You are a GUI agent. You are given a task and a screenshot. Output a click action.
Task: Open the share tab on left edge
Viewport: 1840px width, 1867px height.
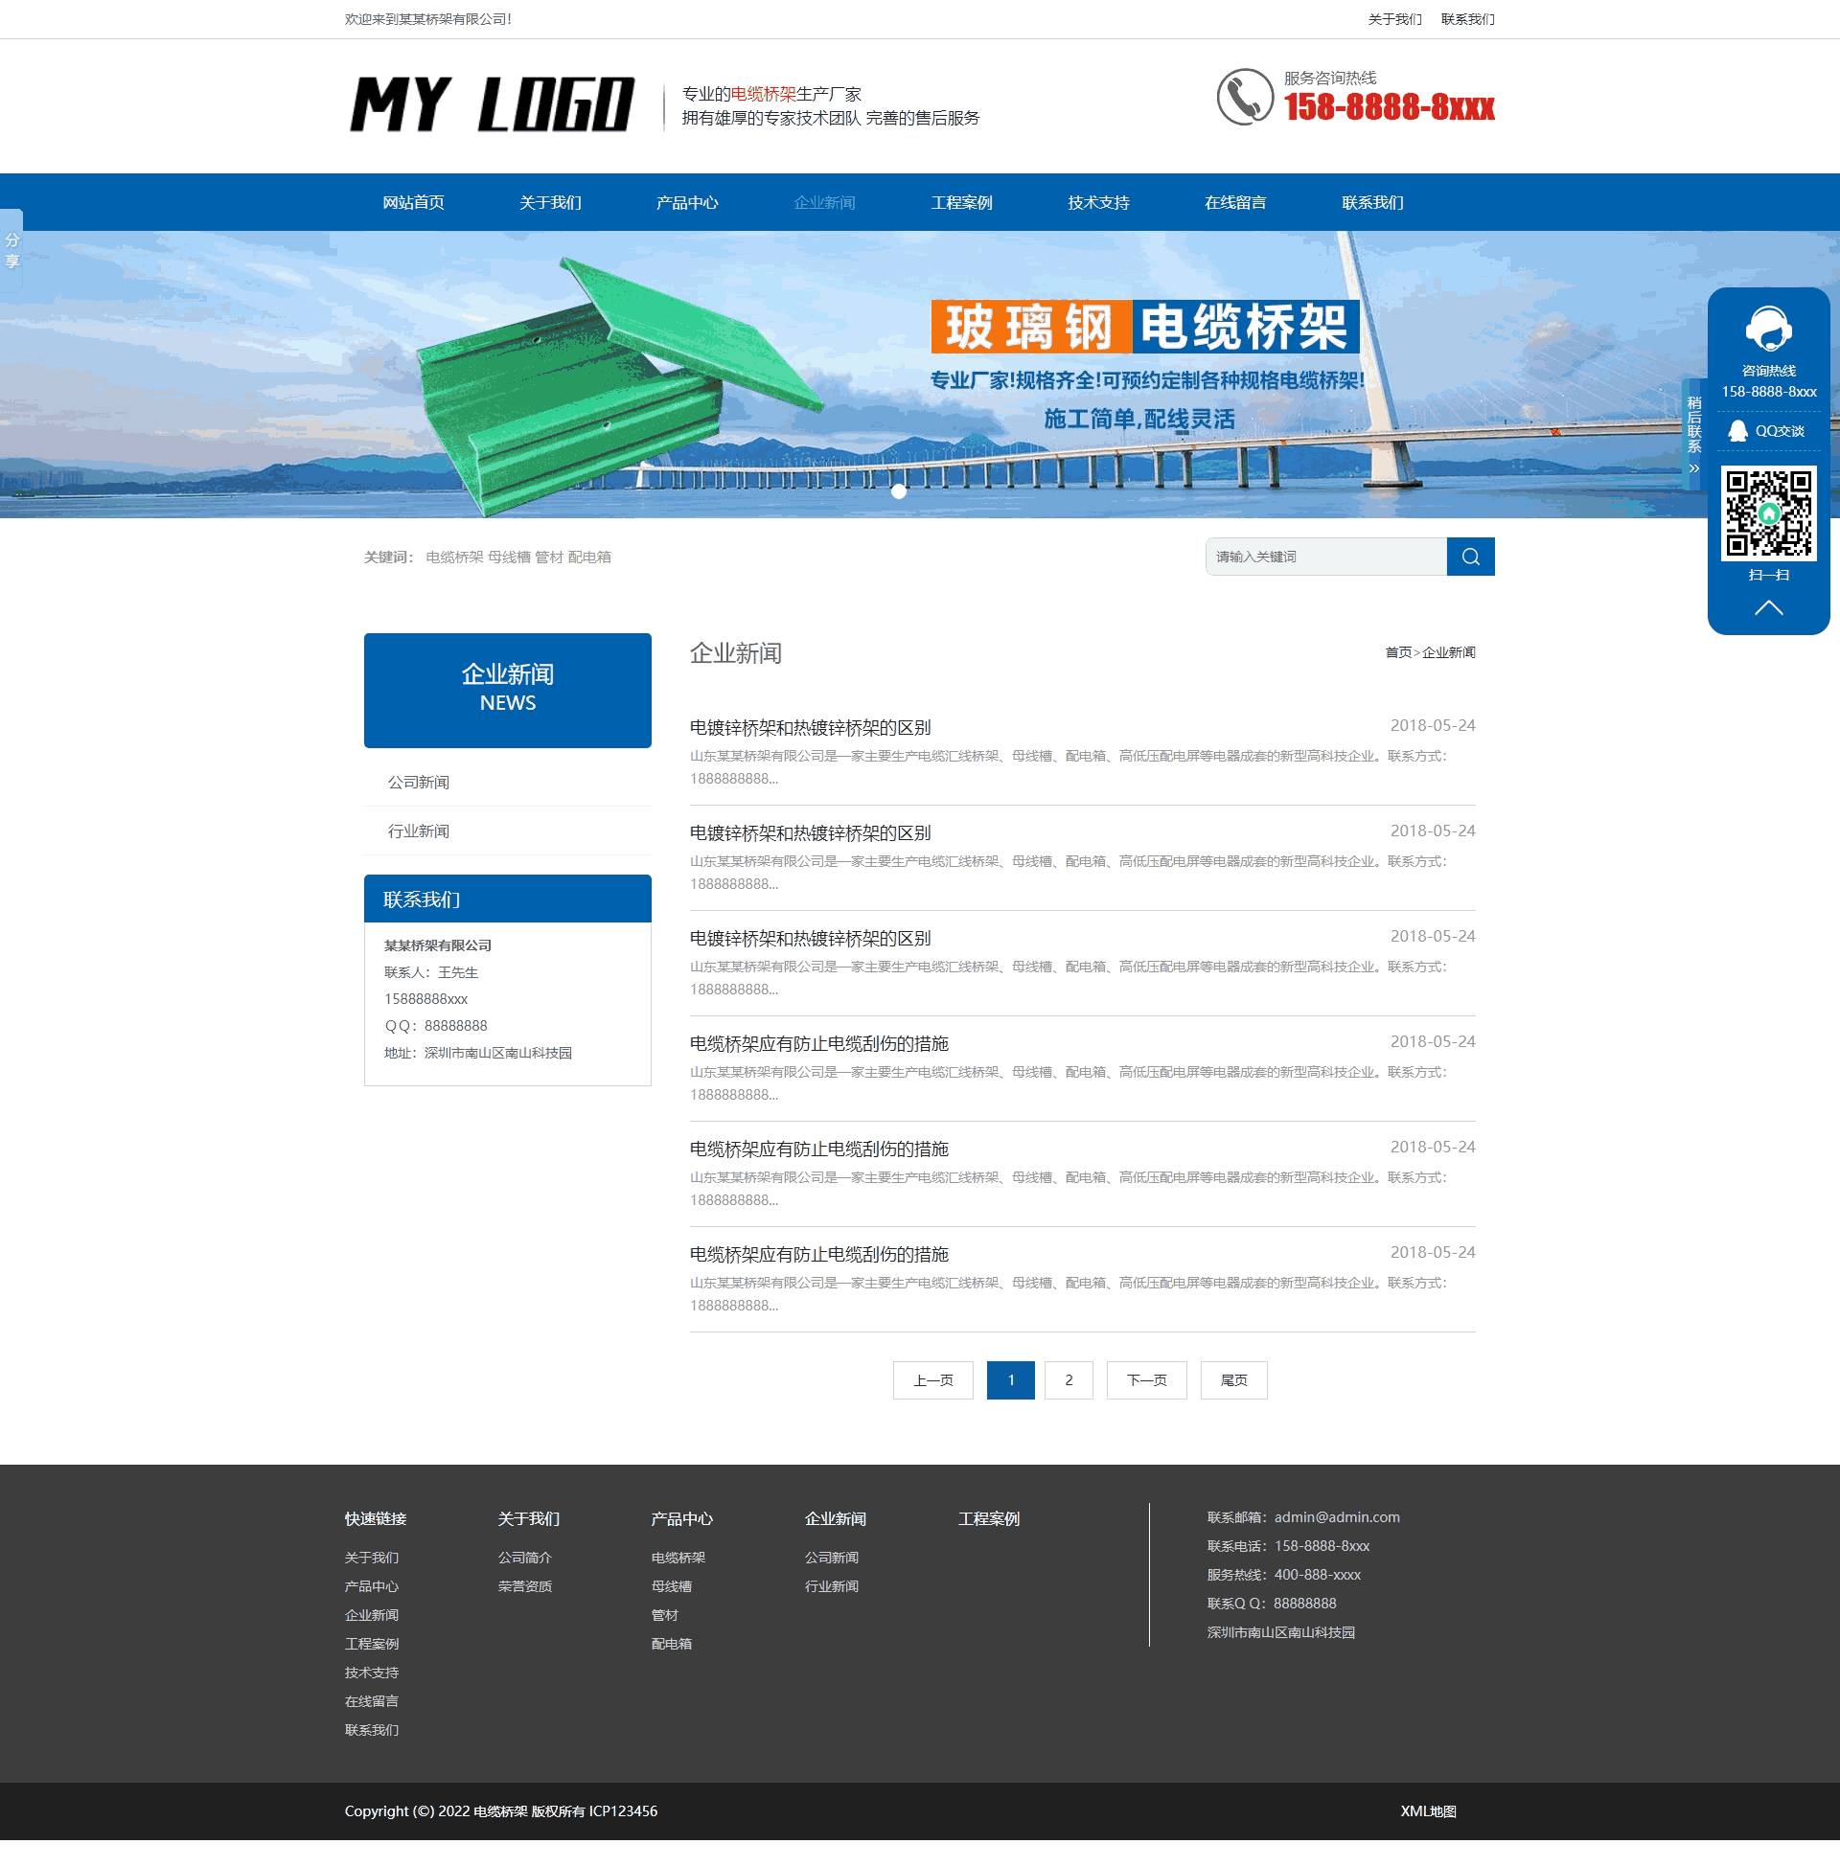(x=11, y=250)
